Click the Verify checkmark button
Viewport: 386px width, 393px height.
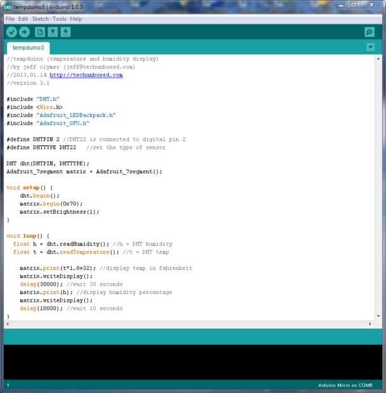[x=11, y=32]
